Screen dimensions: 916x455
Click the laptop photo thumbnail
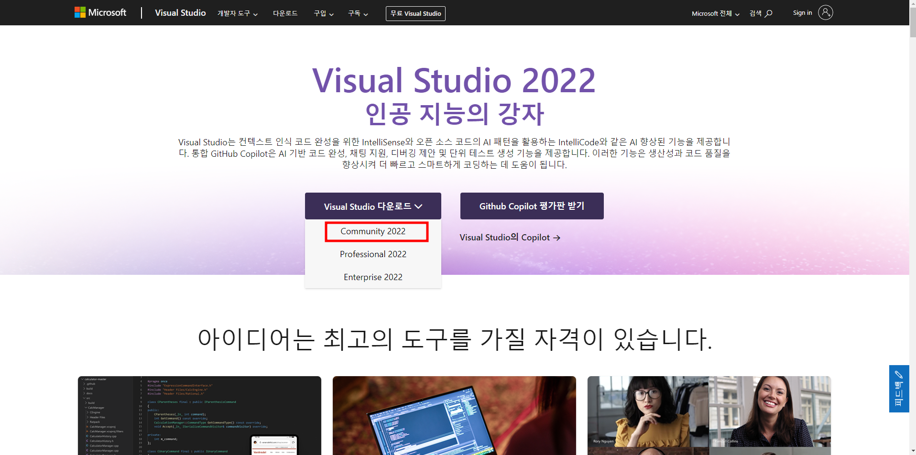tap(454, 415)
